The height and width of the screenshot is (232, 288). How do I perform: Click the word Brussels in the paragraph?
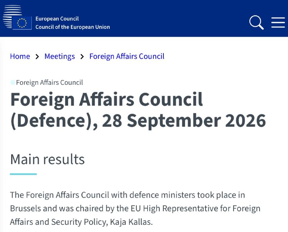point(25,209)
